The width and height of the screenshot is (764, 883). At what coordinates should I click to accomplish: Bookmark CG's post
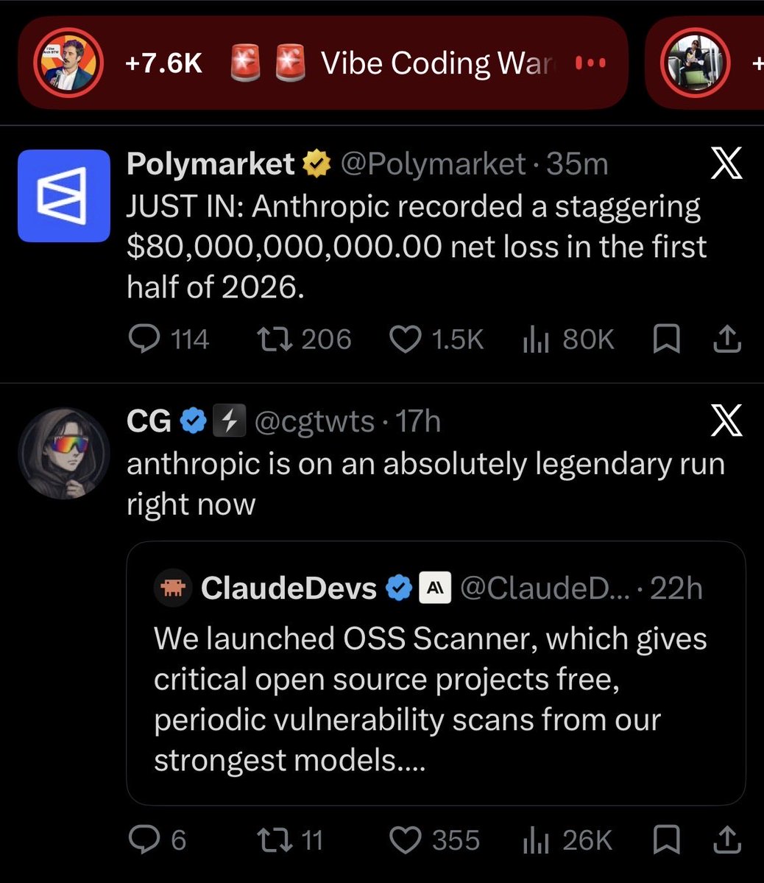tap(667, 840)
